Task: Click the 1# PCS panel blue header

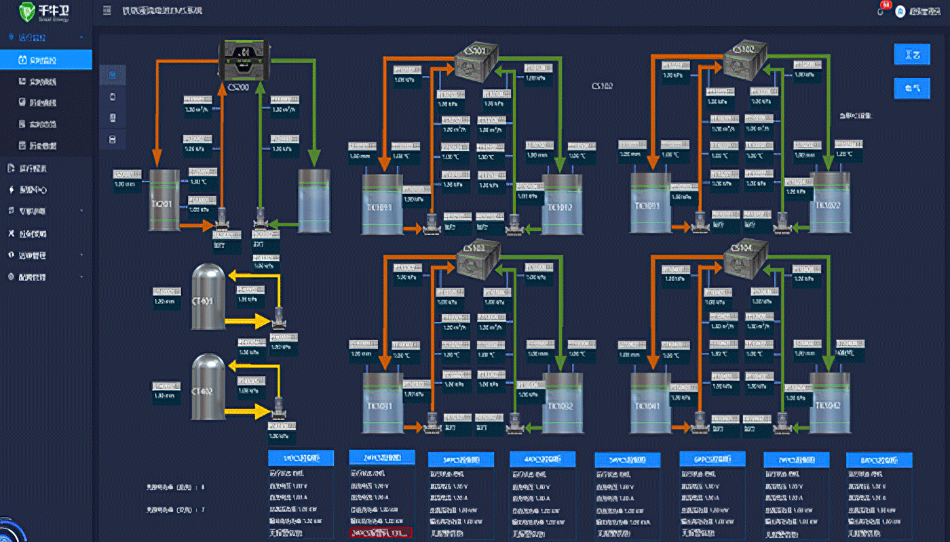Action: 301,458
